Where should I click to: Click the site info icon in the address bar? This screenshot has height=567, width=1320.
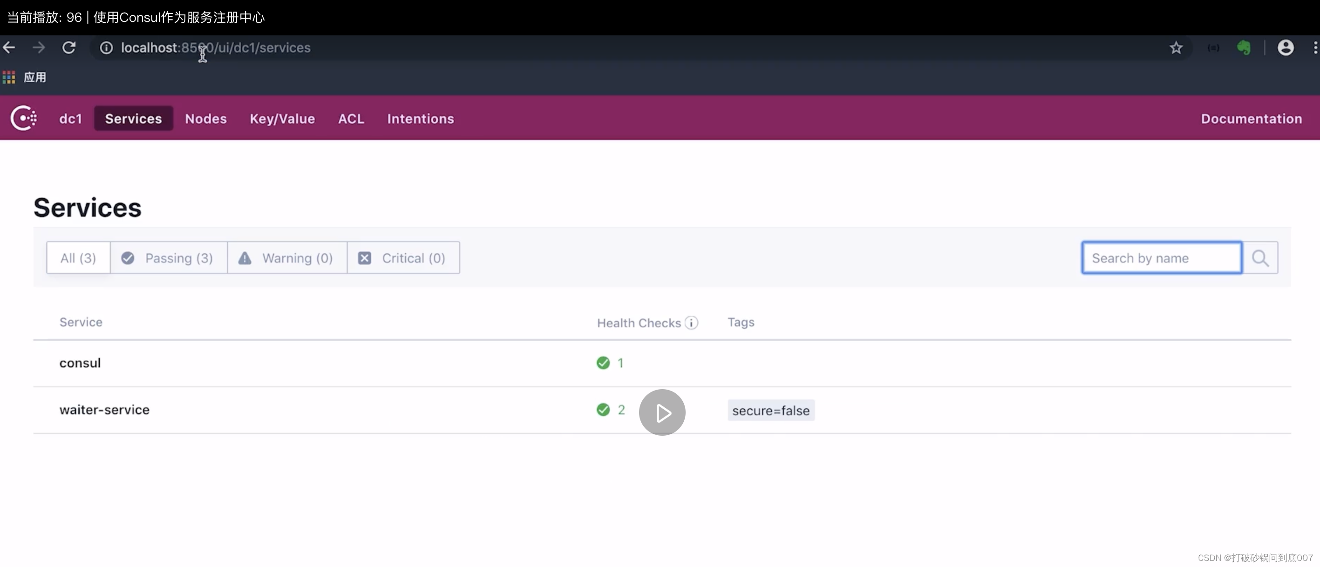106,47
